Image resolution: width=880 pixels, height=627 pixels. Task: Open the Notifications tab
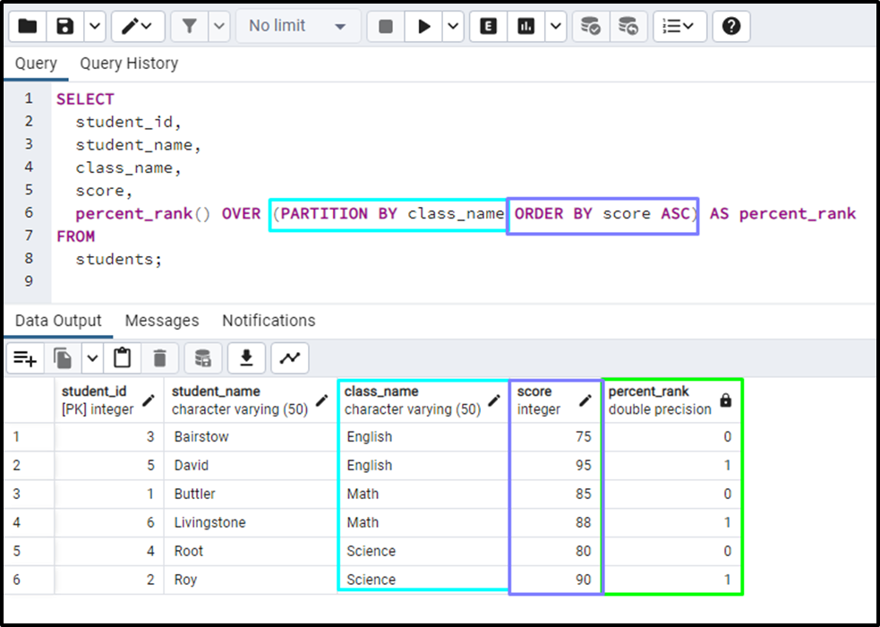click(268, 320)
